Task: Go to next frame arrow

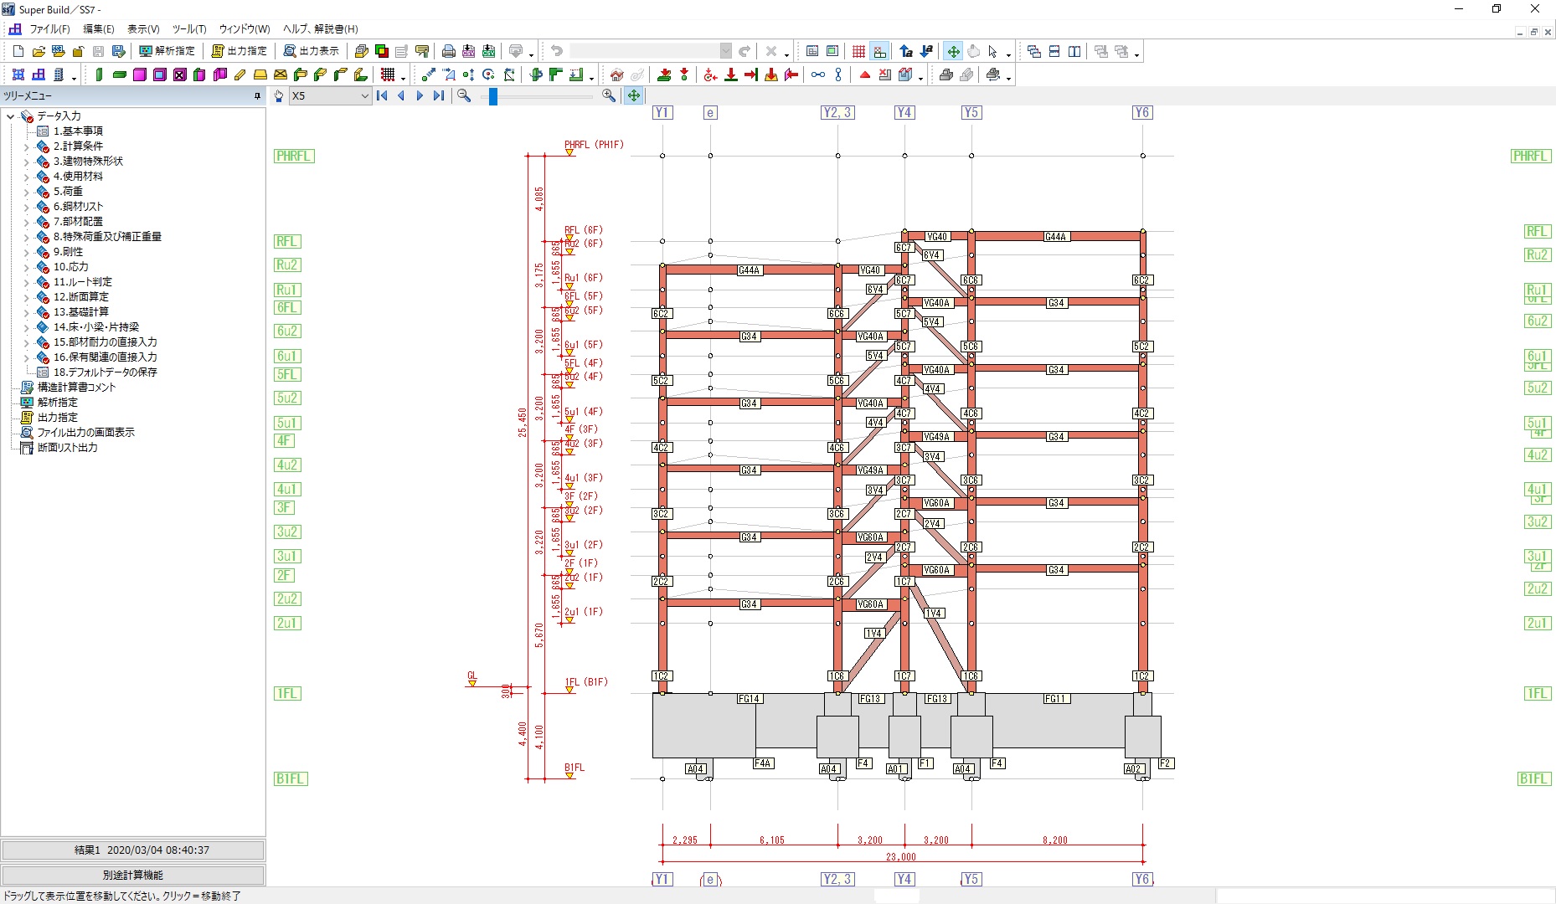Action: click(420, 96)
